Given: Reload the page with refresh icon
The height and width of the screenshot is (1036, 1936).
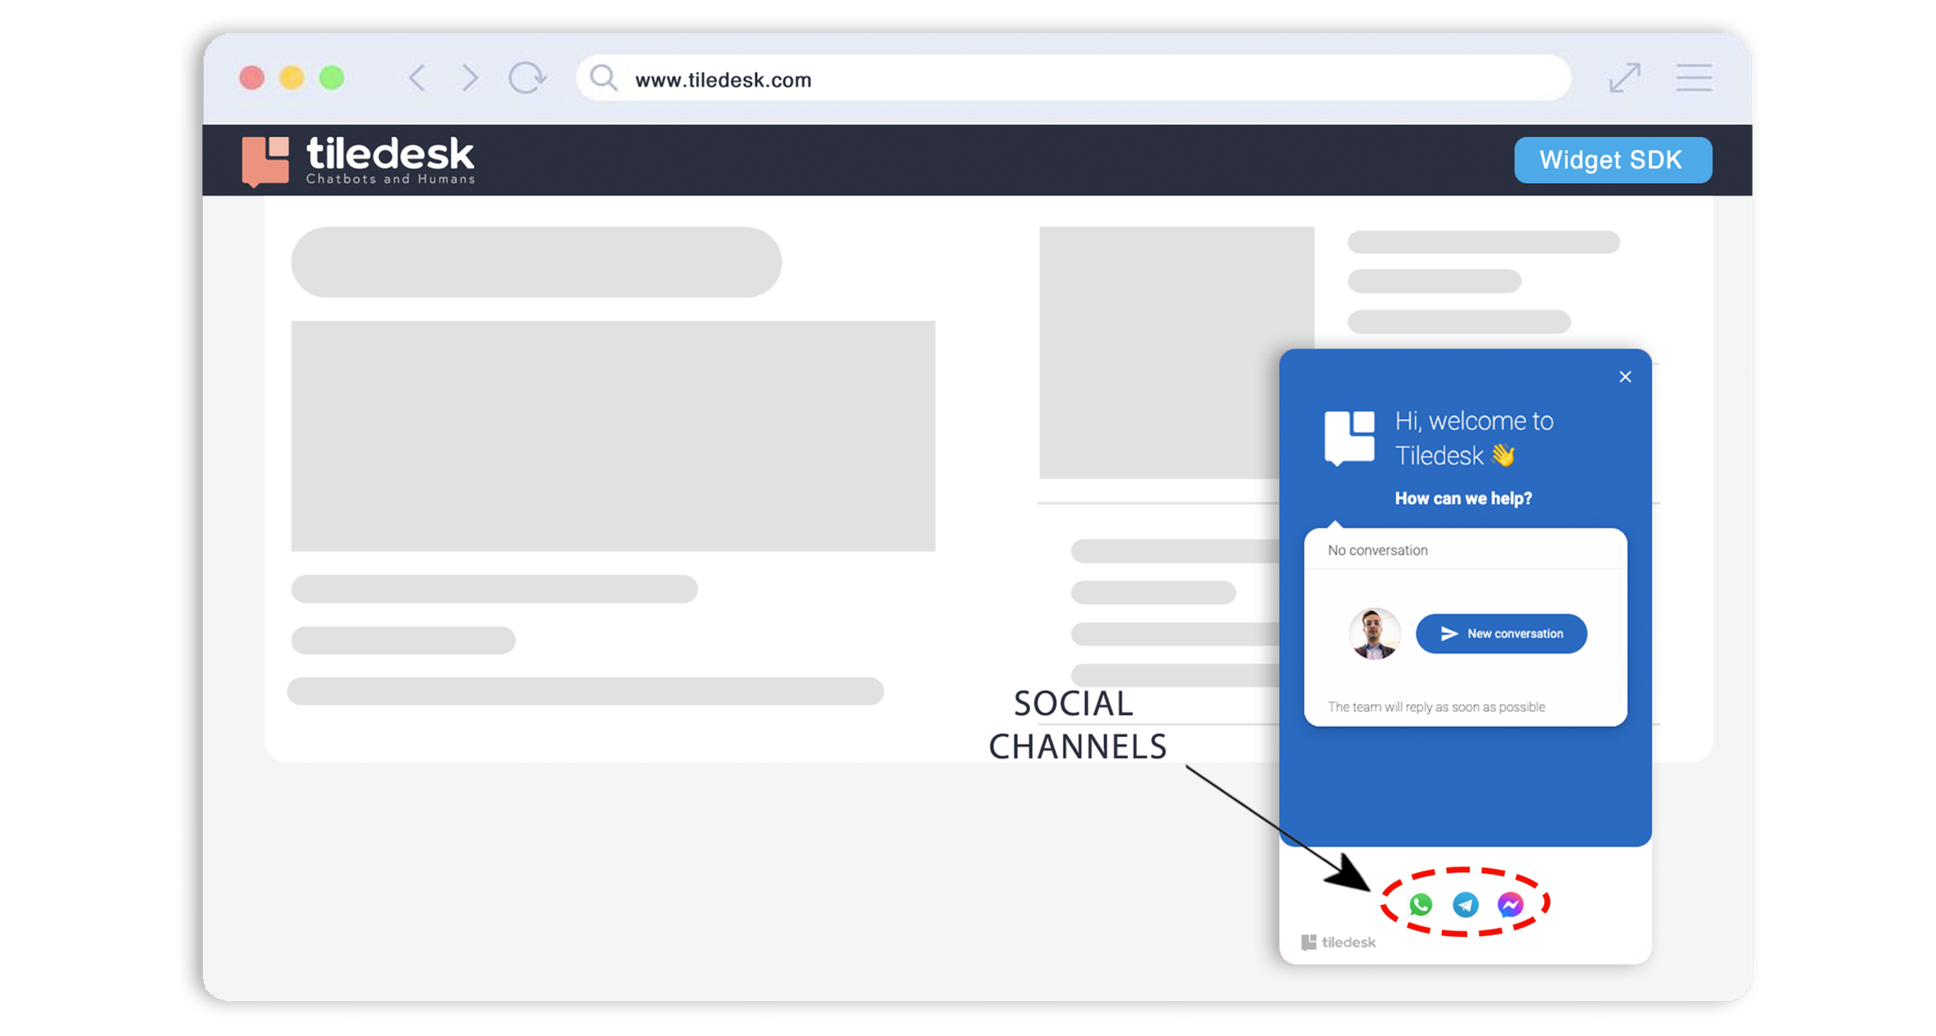Looking at the screenshot, I should 527,78.
